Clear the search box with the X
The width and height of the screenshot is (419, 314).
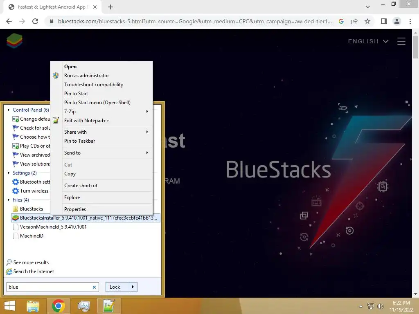pos(94,287)
